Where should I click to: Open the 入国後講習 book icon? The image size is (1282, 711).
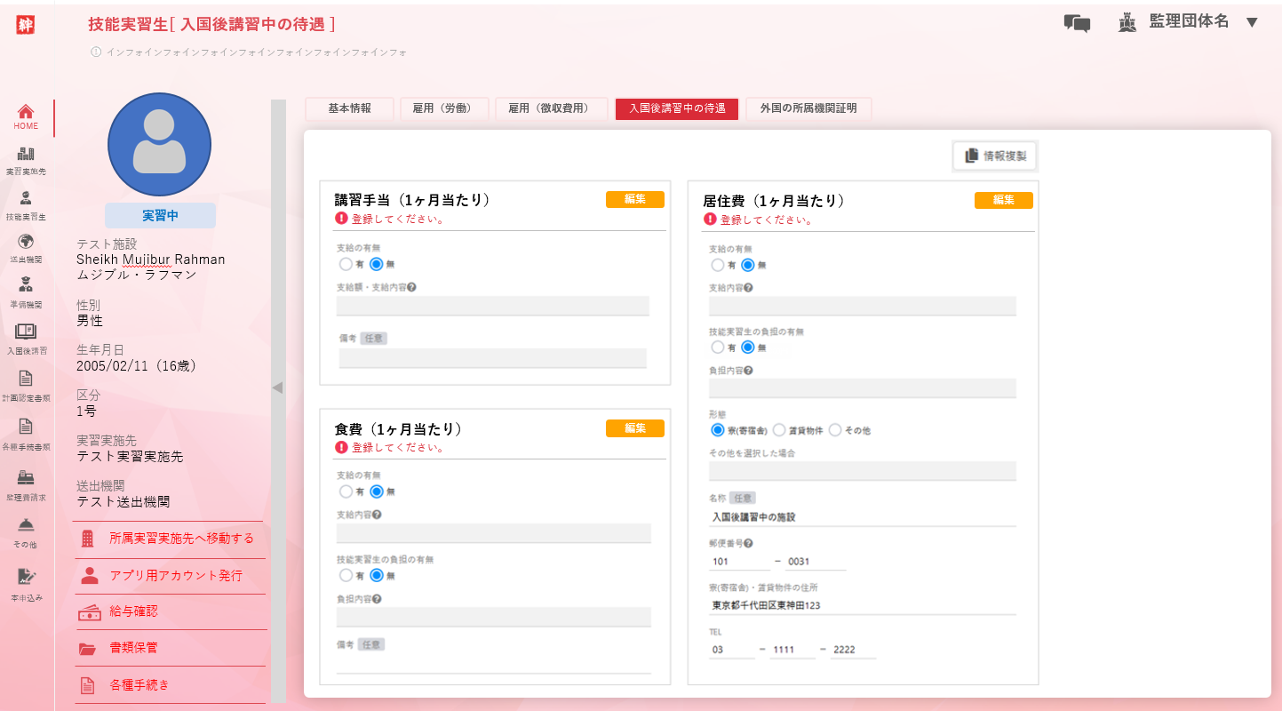click(x=26, y=332)
